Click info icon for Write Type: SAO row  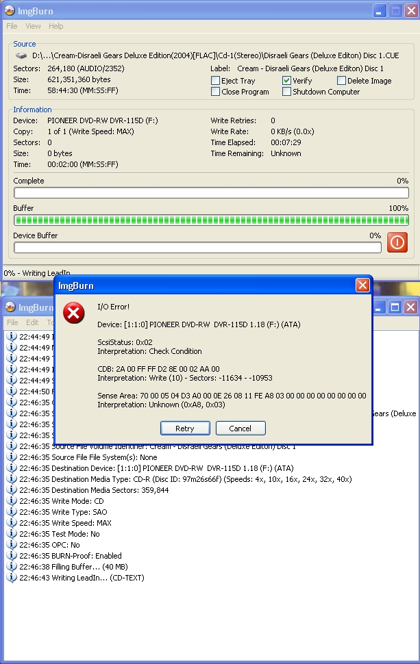(12, 511)
